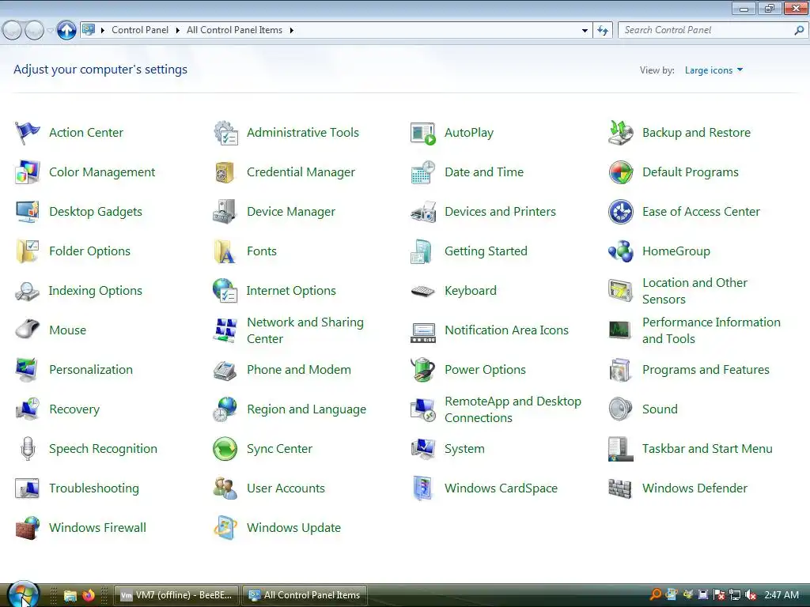Click the refresh button beside address bar
The image size is (810, 607).
pos(602,31)
